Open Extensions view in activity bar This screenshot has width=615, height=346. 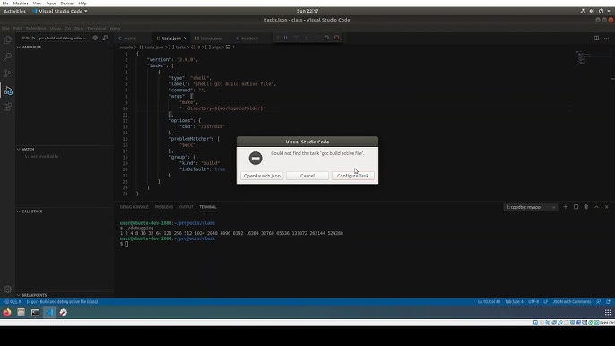7,107
